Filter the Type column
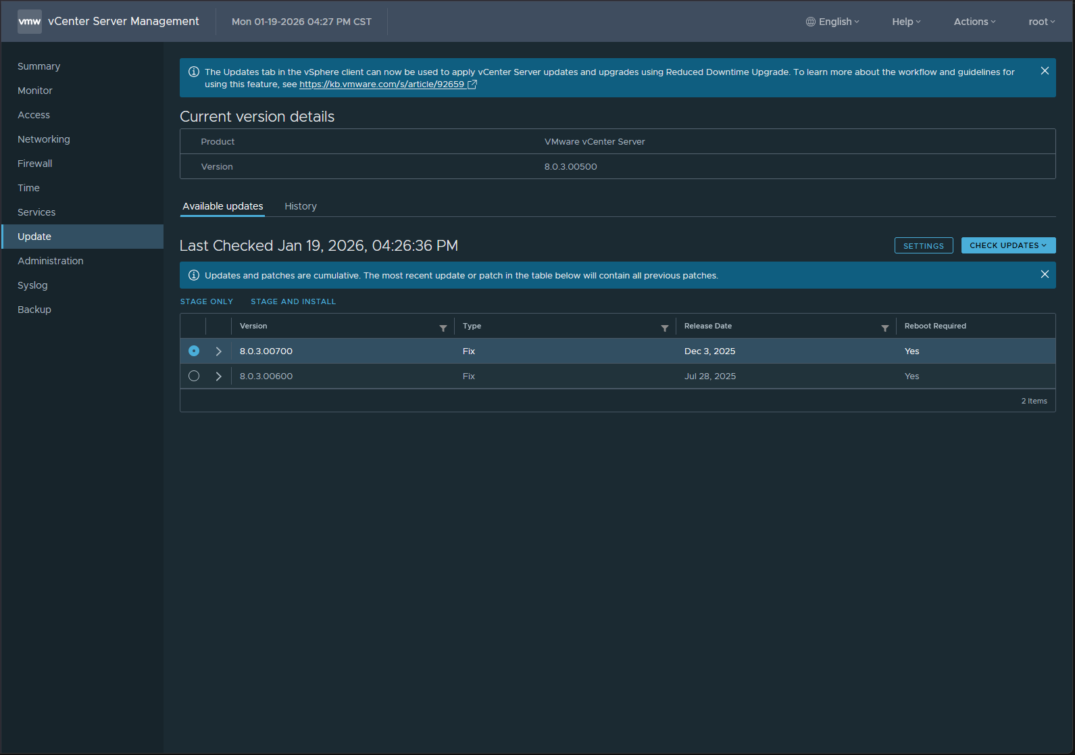Image resolution: width=1075 pixels, height=755 pixels. tap(665, 328)
